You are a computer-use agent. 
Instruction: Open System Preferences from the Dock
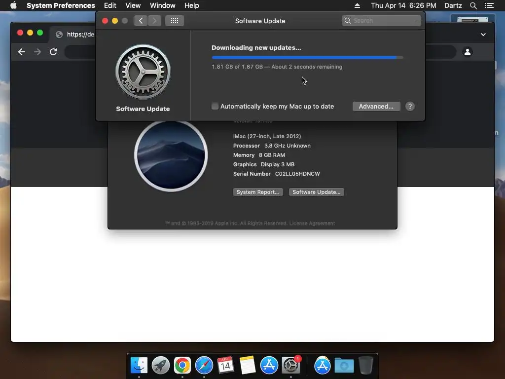coord(291,365)
